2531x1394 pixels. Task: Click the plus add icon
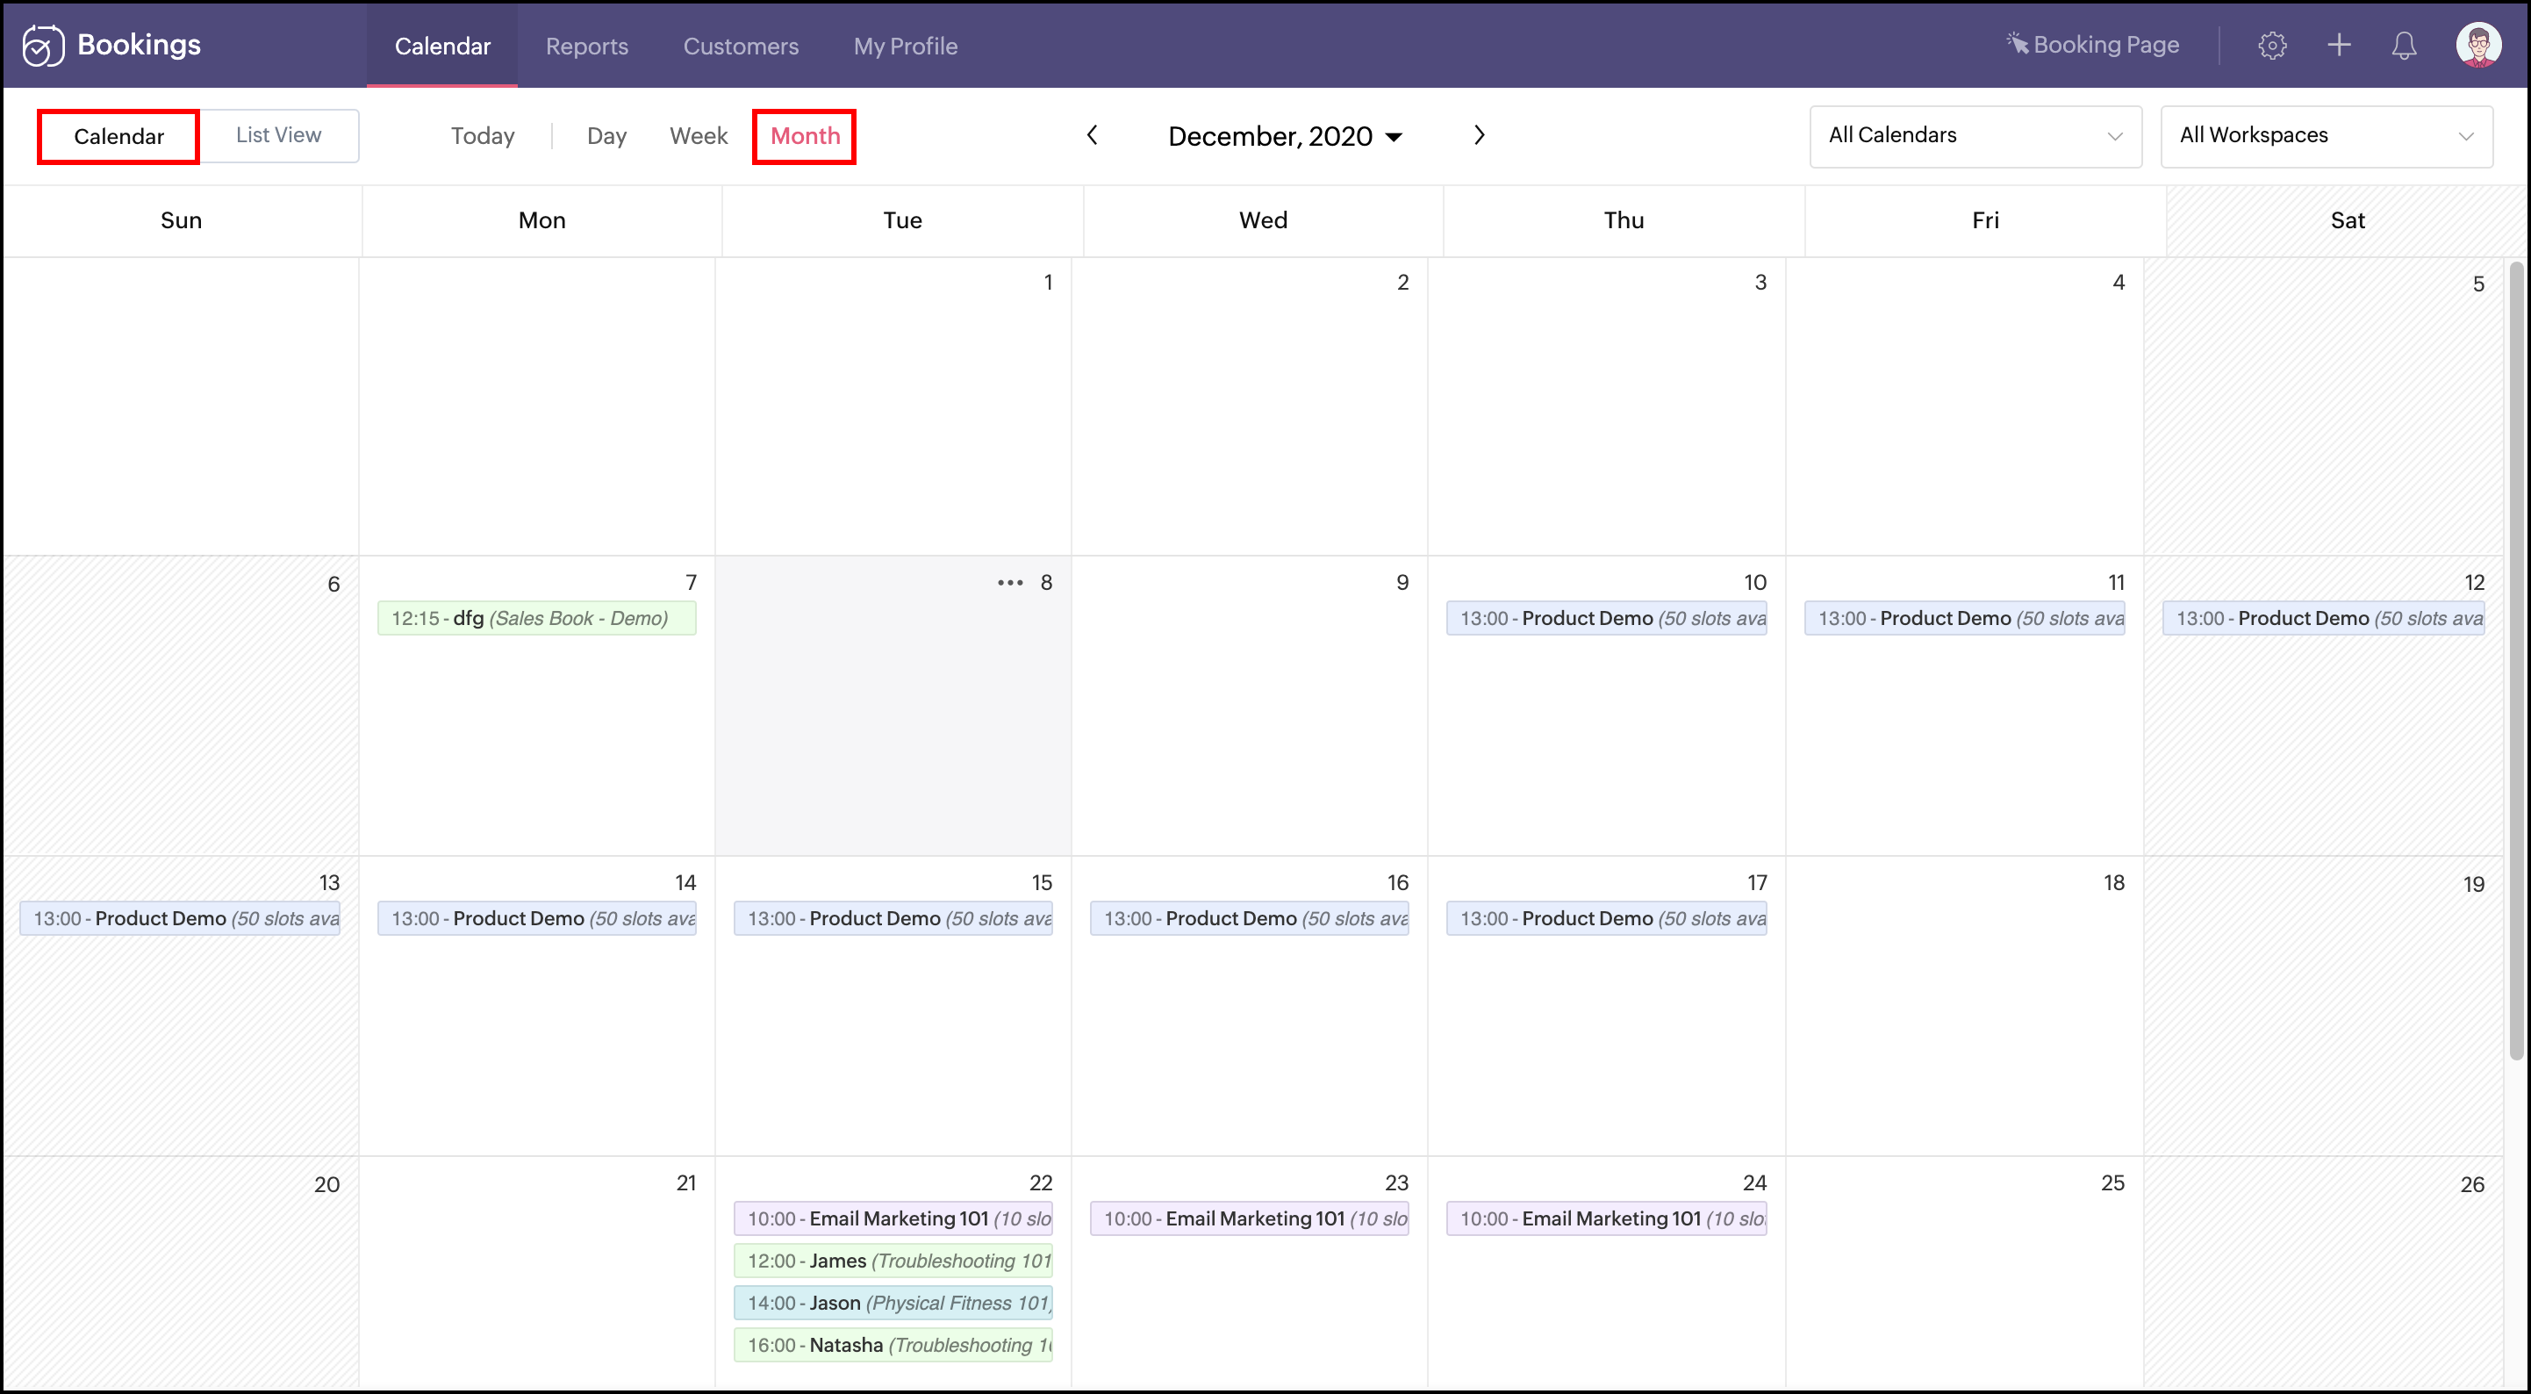coord(2339,46)
